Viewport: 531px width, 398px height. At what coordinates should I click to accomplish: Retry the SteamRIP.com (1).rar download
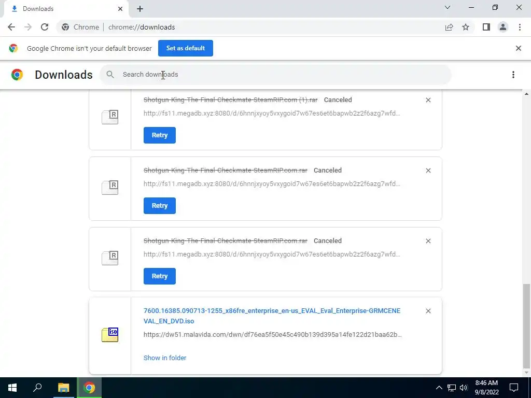point(160,135)
